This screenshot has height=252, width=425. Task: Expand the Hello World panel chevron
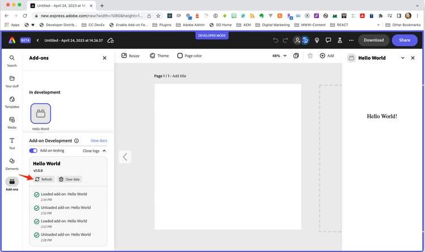point(403,58)
